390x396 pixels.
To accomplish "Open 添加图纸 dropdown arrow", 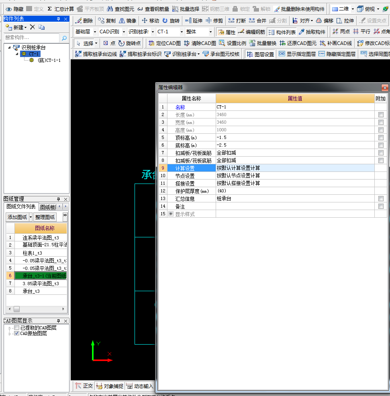I will (31, 217).
